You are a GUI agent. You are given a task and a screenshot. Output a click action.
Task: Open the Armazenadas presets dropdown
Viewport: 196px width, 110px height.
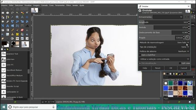tap(168, 17)
